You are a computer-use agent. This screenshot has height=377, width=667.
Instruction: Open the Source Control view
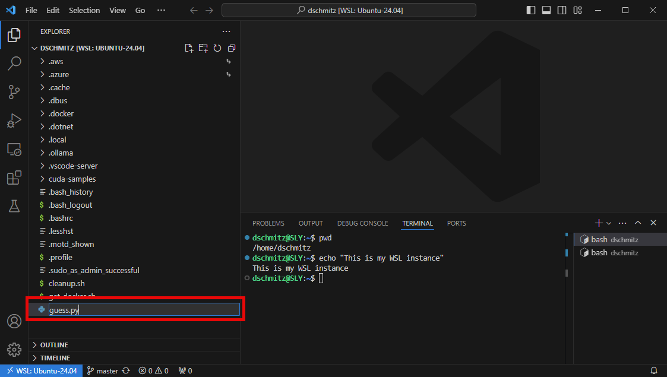pyautogui.click(x=14, y=92)
